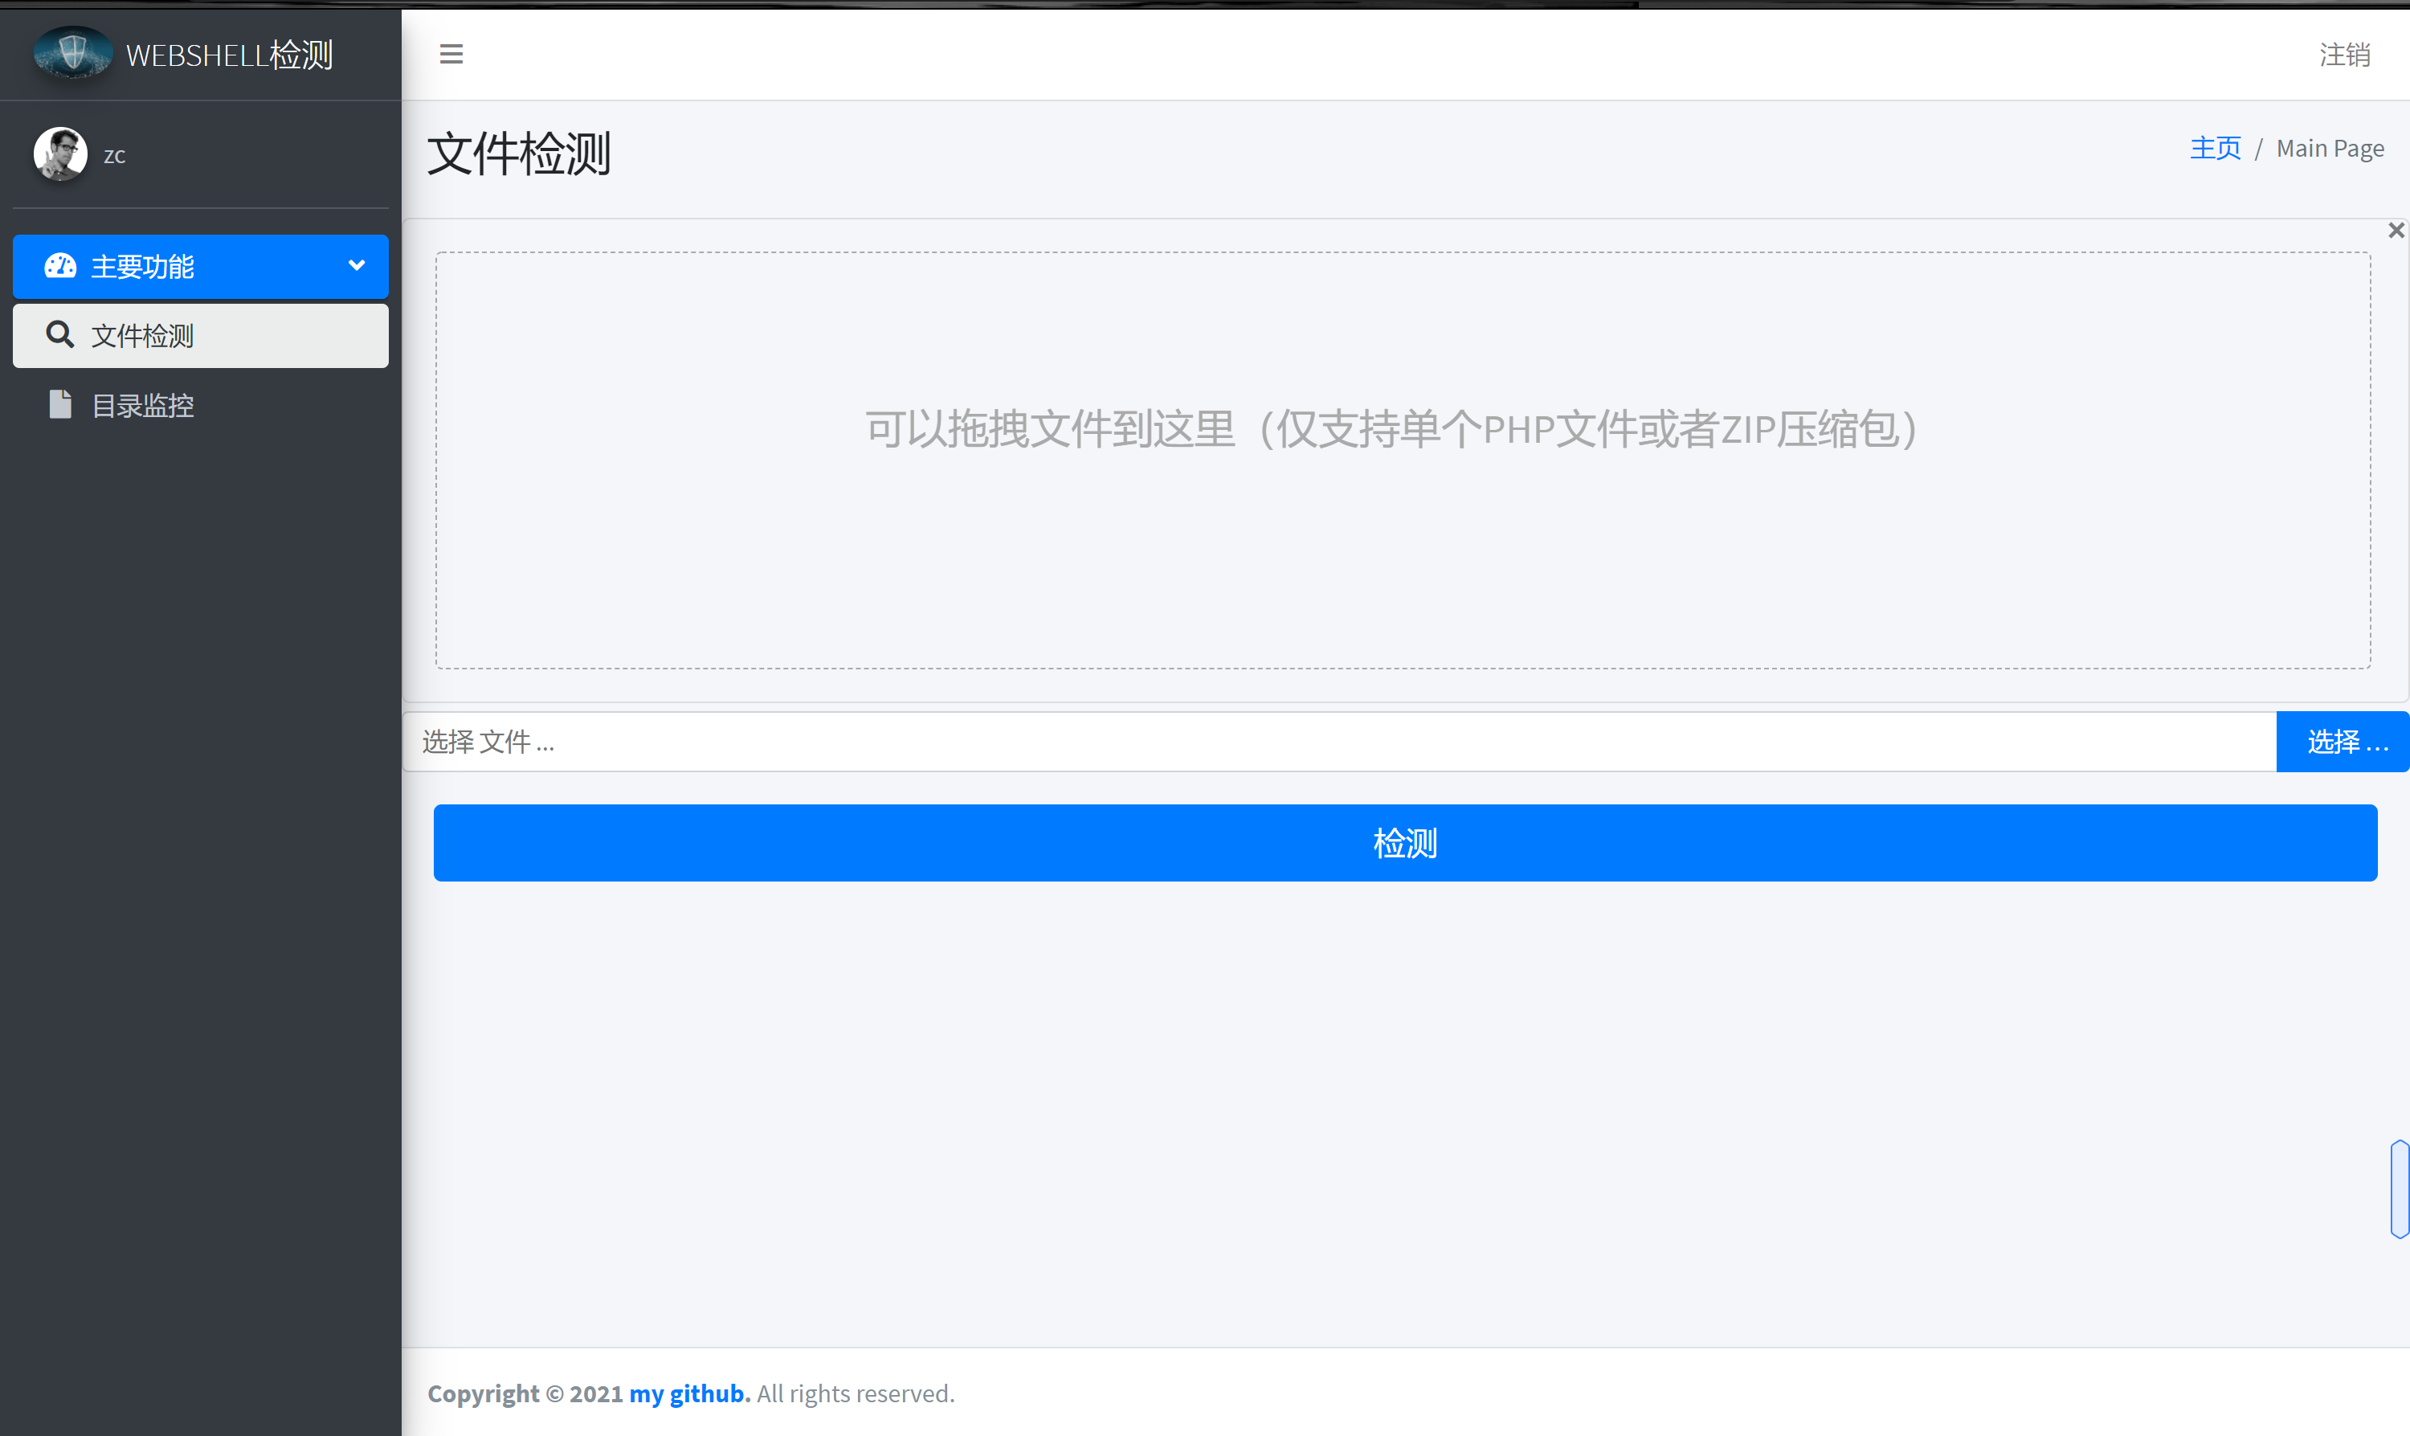Collapse the 主要功能 menu via chevron arrow
2410x1436 pixels.
[356, 265]
